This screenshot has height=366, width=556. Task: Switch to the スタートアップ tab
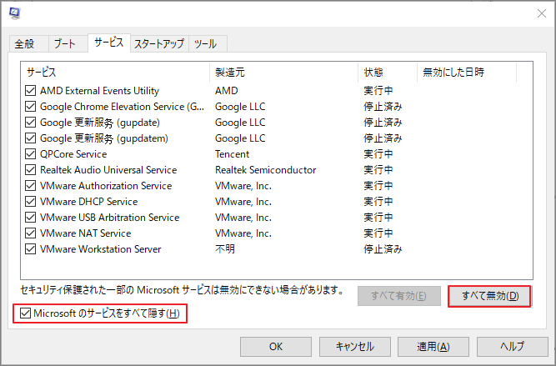click(160, 43)
